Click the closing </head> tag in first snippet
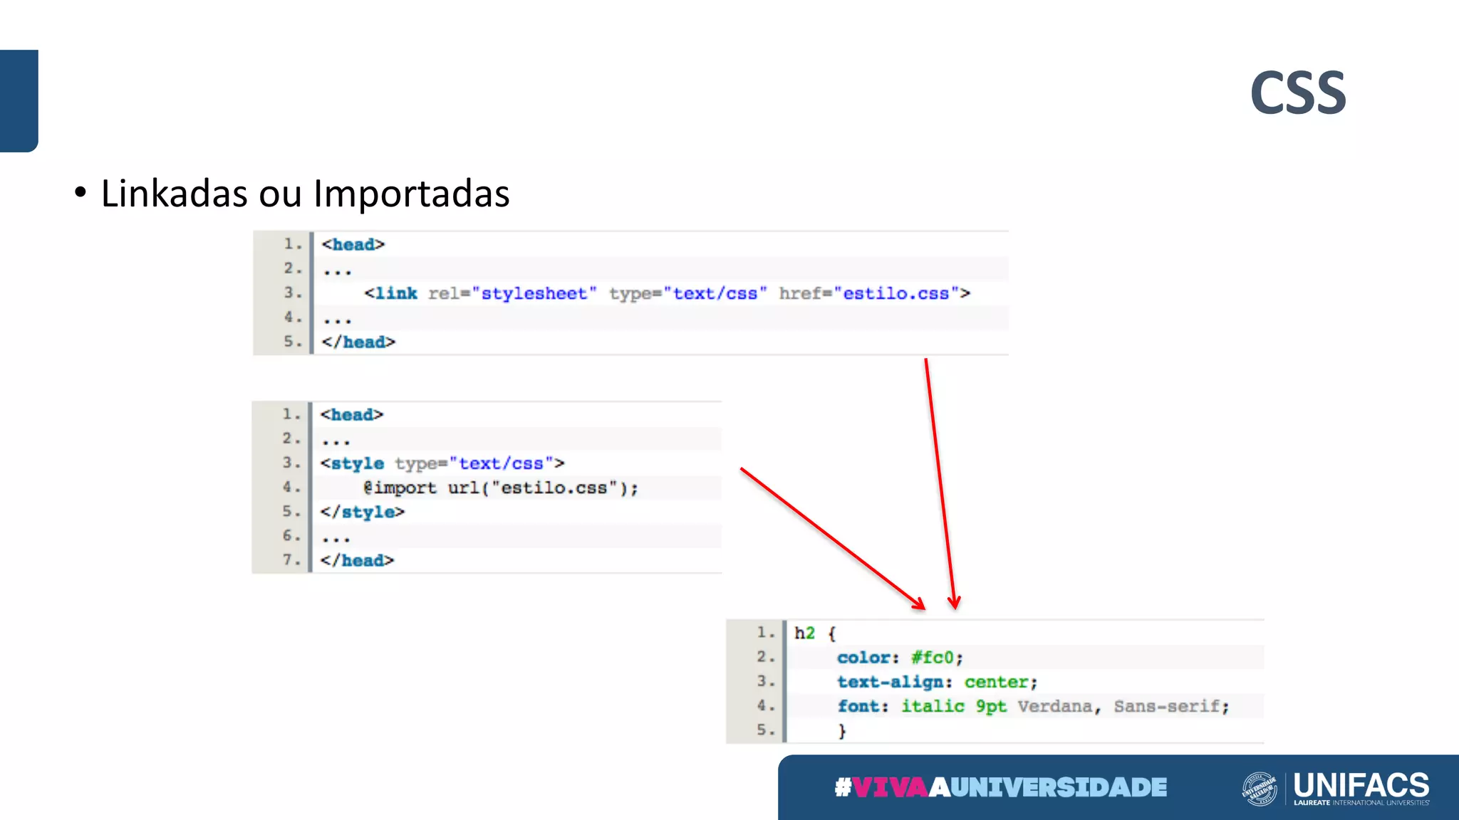This screenshot has width=1459, height=820. [358, 342]
